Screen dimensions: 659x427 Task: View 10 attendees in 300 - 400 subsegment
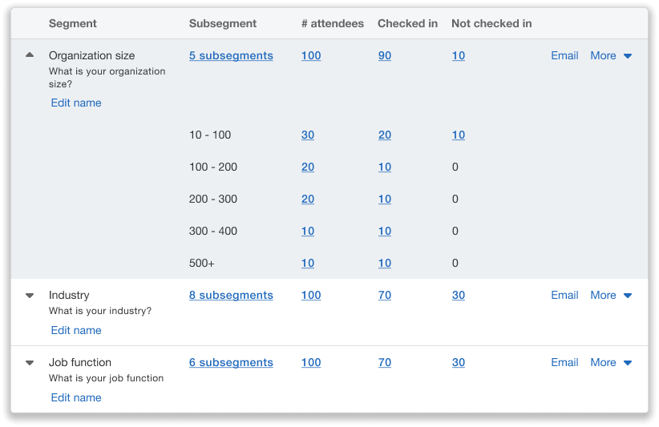(308, 232)
